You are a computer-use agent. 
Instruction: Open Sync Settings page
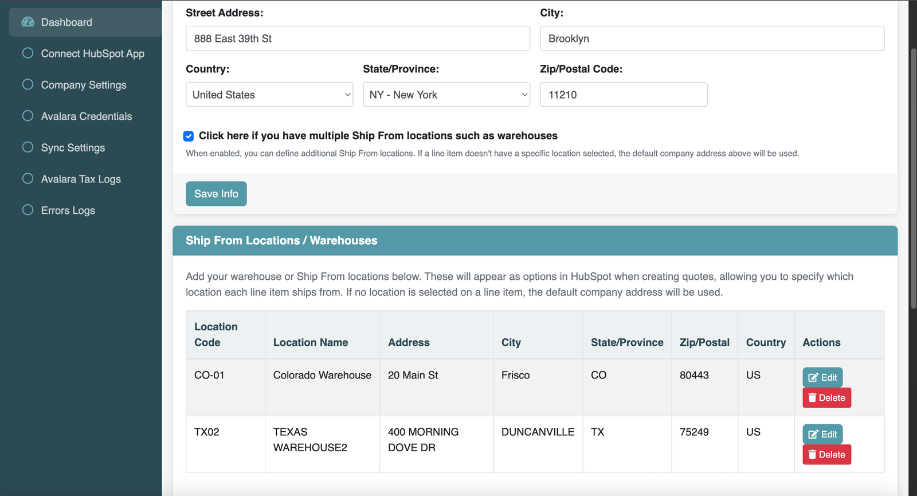[85, 147]
